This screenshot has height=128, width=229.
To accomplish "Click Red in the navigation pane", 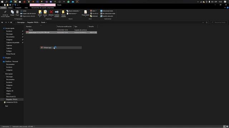I will tap(6, 106).
